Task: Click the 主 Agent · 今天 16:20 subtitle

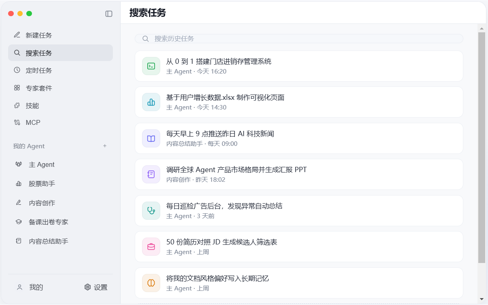Action: 196,72
